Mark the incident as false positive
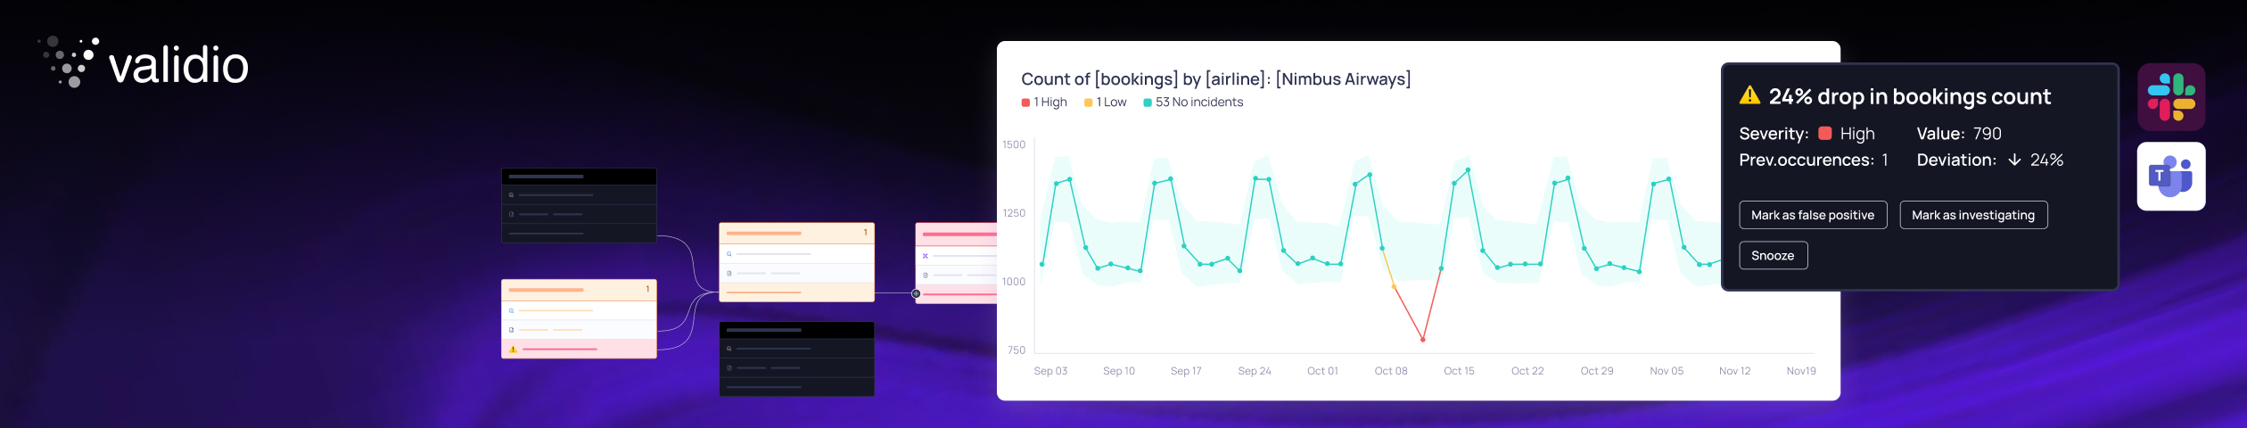The height and width of the screenshot is (428, 2247). 1813,215
